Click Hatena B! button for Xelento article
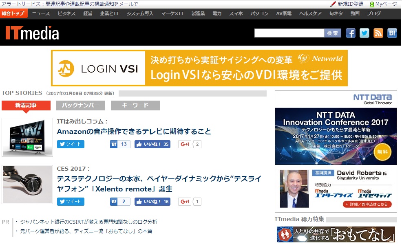The width and height of the screenshot is (402, 244). (x=114, y=202)
